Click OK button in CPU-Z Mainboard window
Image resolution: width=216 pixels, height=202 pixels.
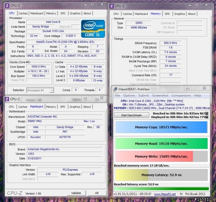click(97, 193)
